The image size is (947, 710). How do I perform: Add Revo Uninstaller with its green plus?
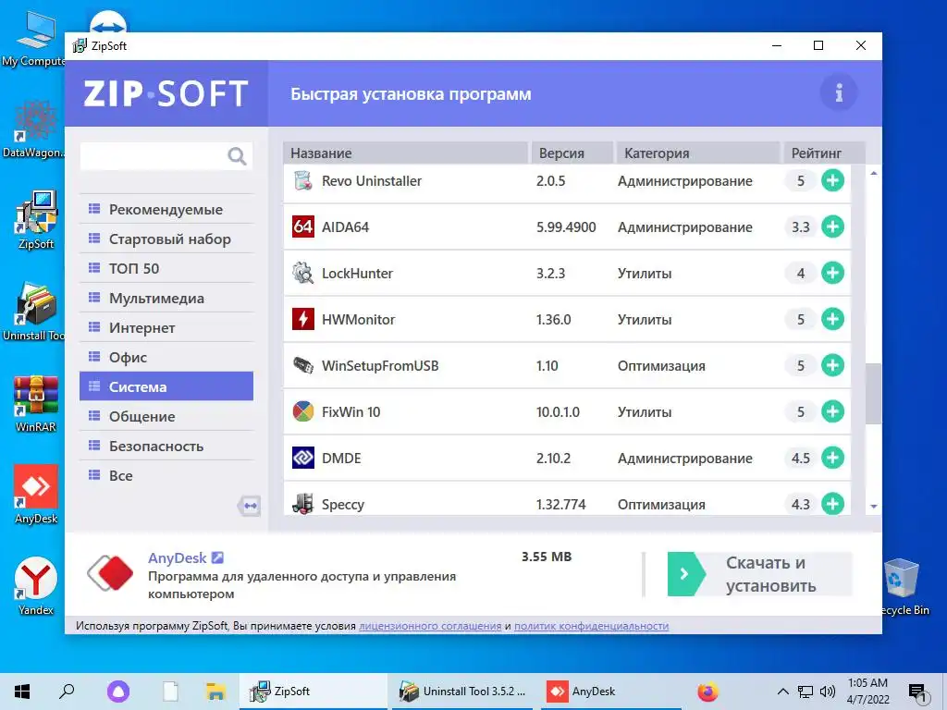(832, 180)
